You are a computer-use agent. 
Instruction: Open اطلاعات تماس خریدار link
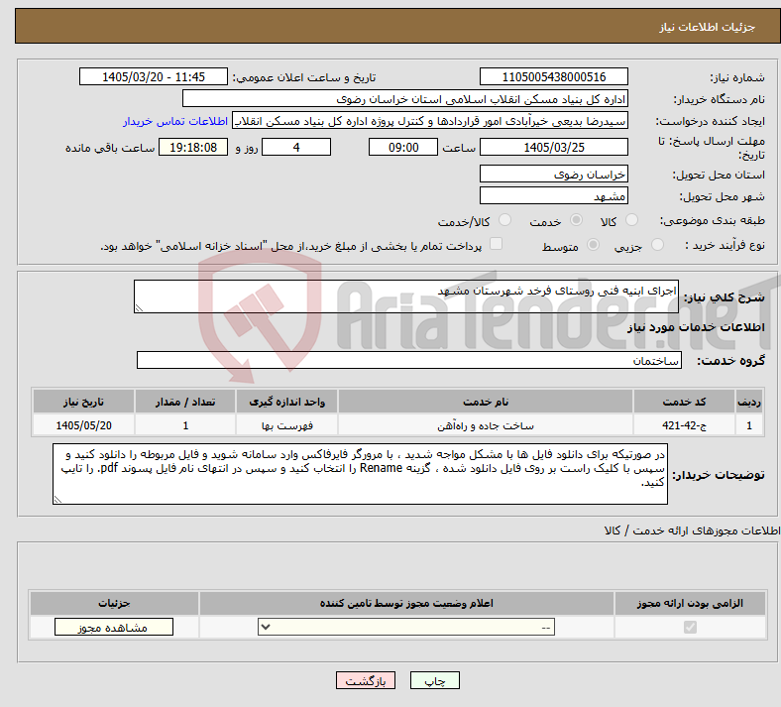point(175,121)
